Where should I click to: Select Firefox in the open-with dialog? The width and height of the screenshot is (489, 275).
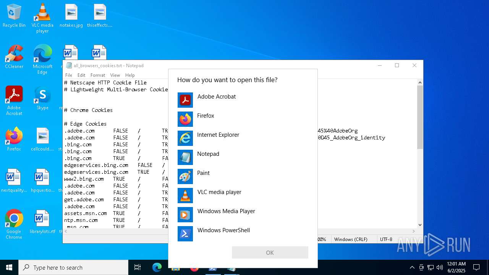point(243,119)
